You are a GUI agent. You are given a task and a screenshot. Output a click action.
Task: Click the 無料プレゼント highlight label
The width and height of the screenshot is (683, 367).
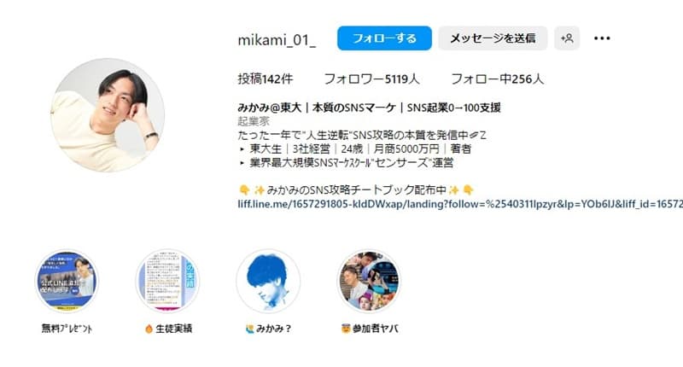point(67,329)
